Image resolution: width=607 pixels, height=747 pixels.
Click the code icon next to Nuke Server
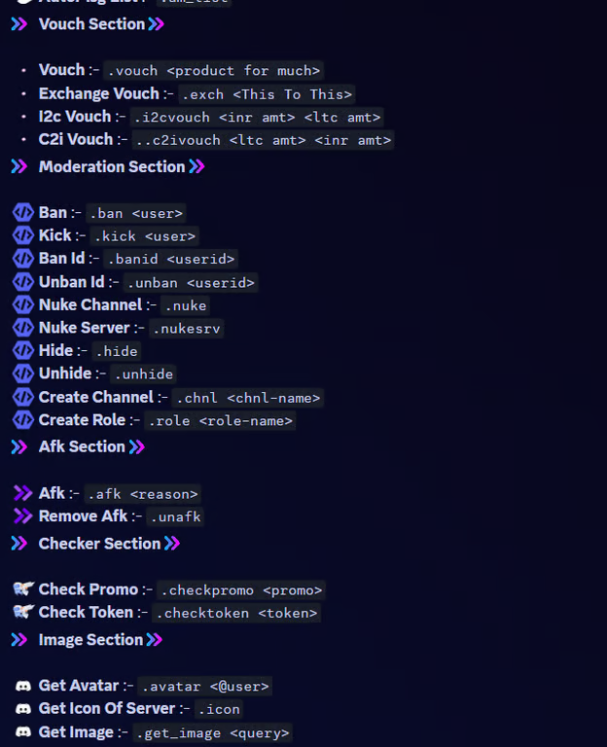(23, 329)
